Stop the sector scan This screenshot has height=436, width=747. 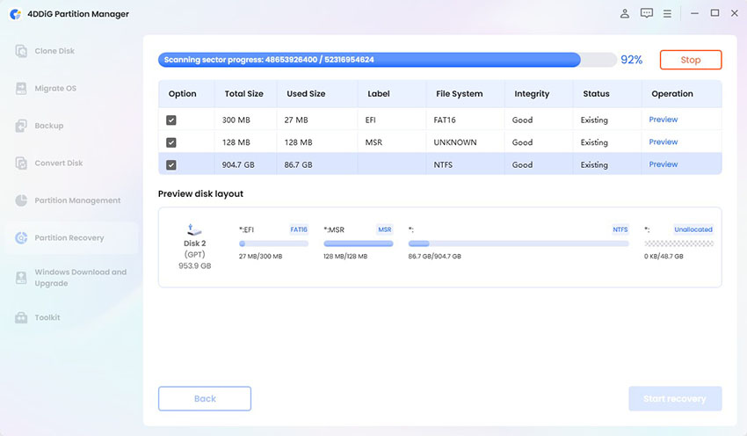690,60
